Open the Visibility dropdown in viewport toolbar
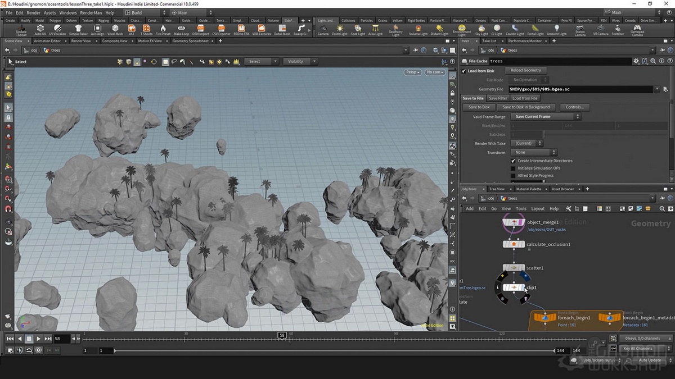675x379 pixels. (x=300, y=61)
